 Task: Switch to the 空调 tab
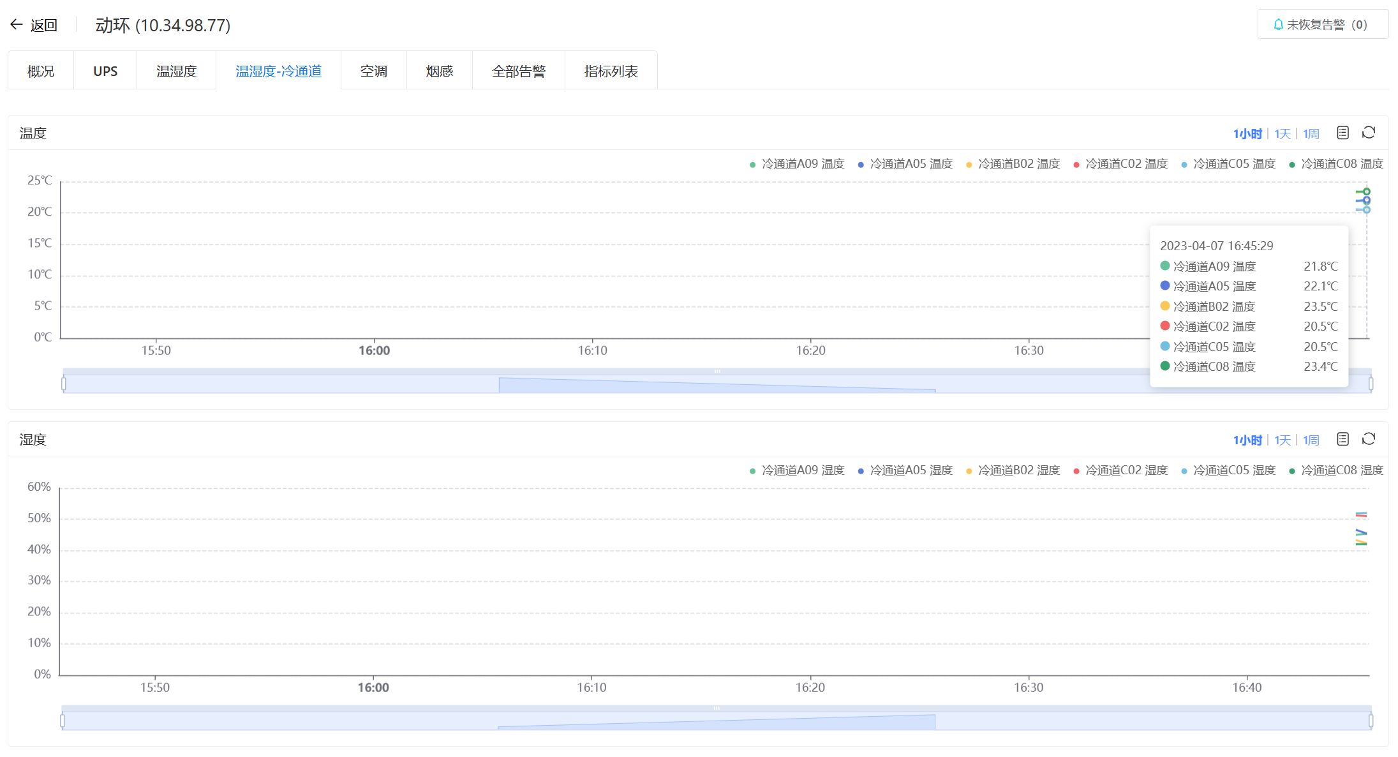[x=374, y=71]
